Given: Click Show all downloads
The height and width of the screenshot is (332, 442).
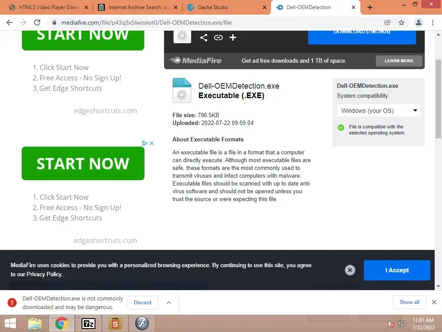Looking at the screenshot, I should click(x=409, y=302).
